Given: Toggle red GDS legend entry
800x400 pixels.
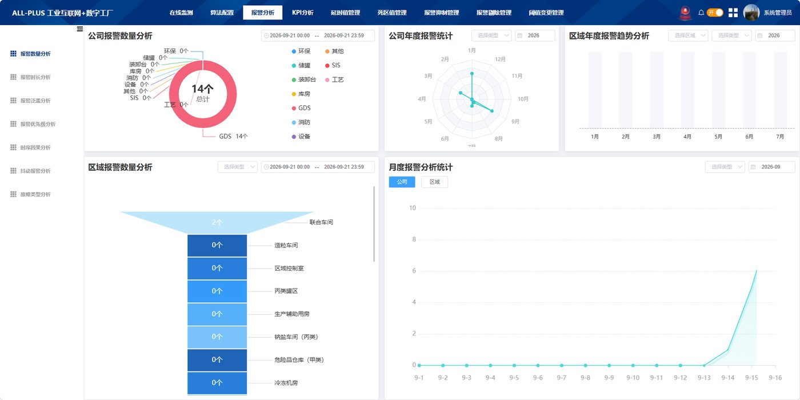Looking at the screenshot, I should (x=302, y=108).
